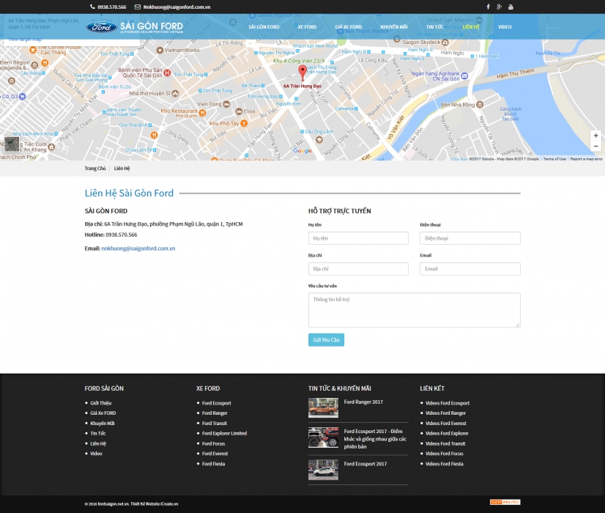Click the map Terms of Use link
The height and width of the screenshot is (513, 605).
pyautogui.click(x=554, y=158)
